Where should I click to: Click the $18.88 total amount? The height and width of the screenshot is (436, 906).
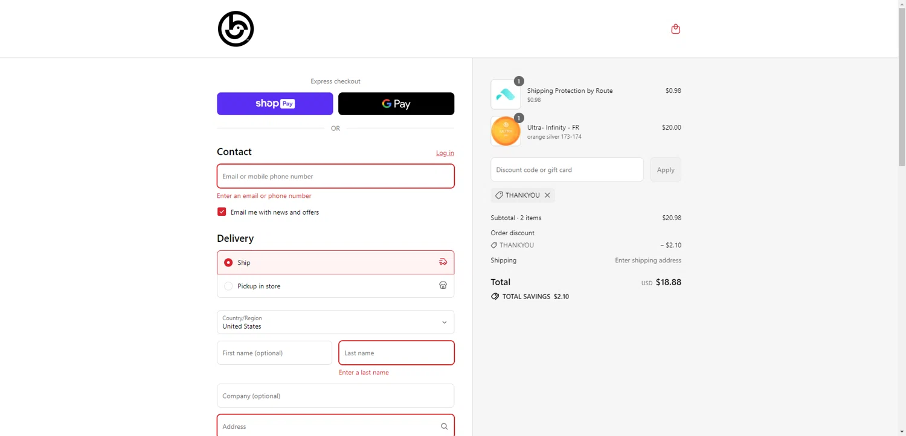pyautogui.click(x=669, y=282)
